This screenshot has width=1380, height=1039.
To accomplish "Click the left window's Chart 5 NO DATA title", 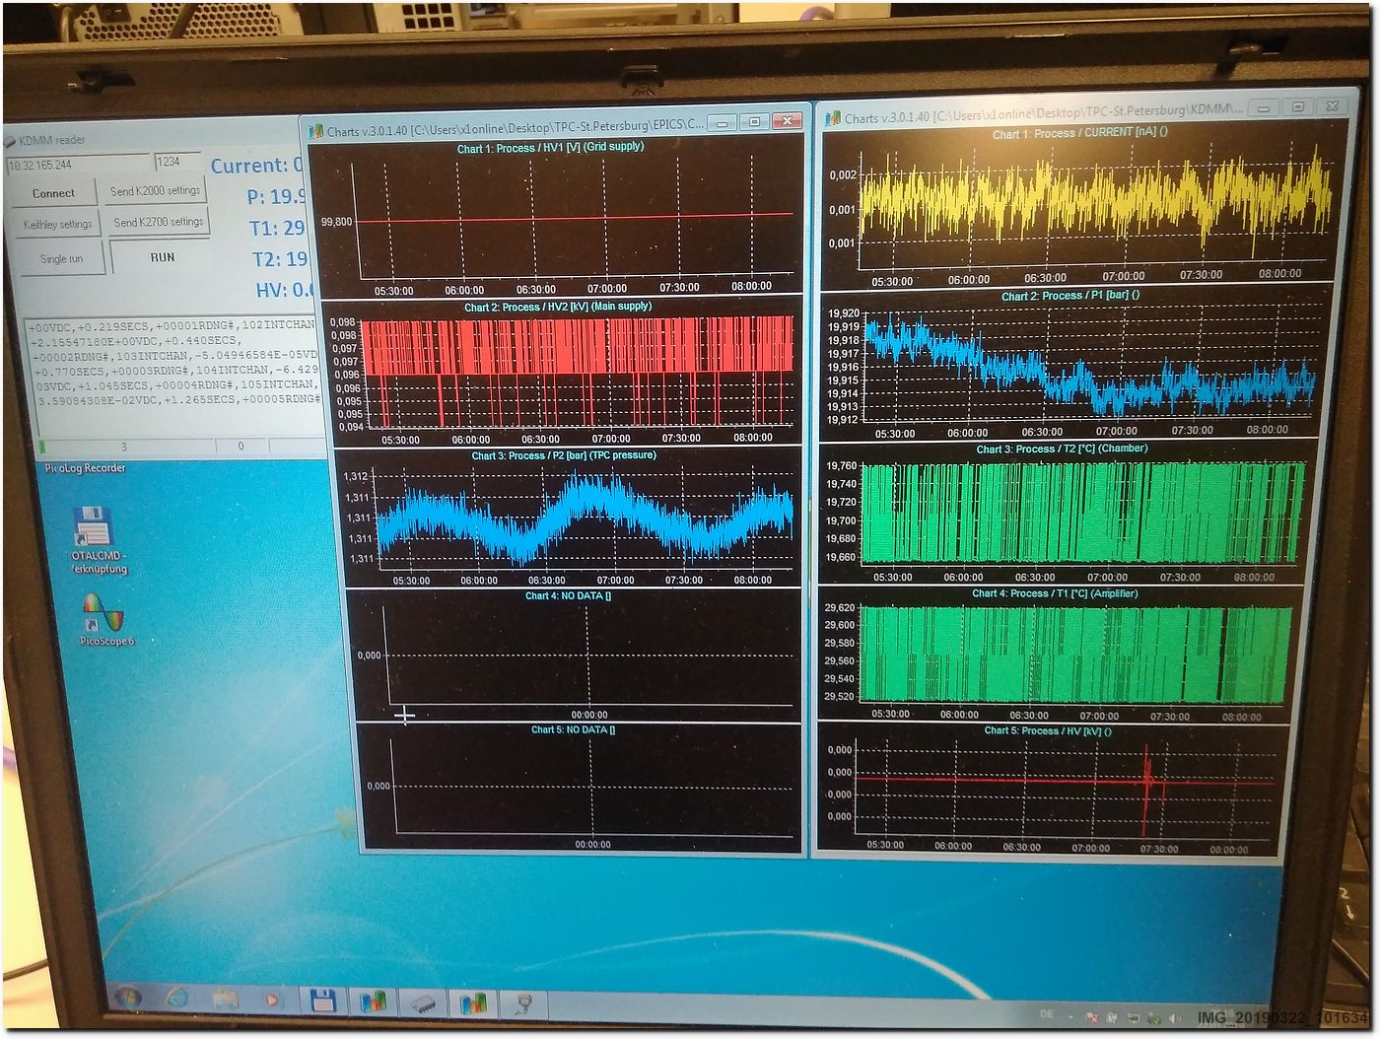I will point(573,729).
